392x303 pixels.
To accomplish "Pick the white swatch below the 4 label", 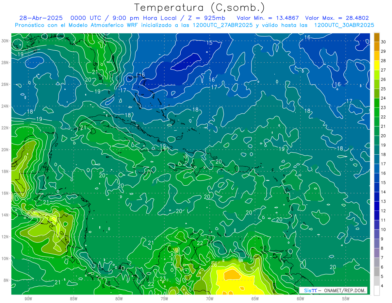I will pos(377,290).
